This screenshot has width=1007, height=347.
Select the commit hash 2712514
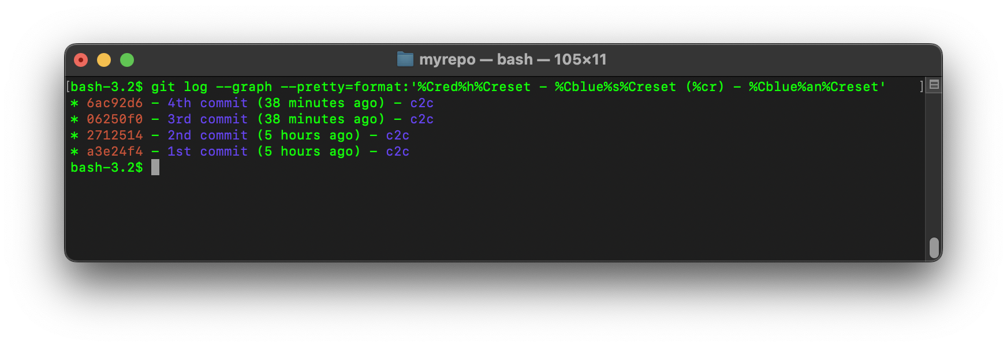click(115, 135)
